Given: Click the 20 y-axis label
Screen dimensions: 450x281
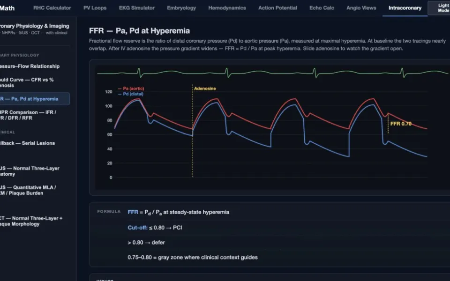Looking at the screenshot, I should click(110, 163).
